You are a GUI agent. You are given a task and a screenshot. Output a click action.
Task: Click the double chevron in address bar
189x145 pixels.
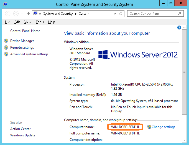coord(40,14)
